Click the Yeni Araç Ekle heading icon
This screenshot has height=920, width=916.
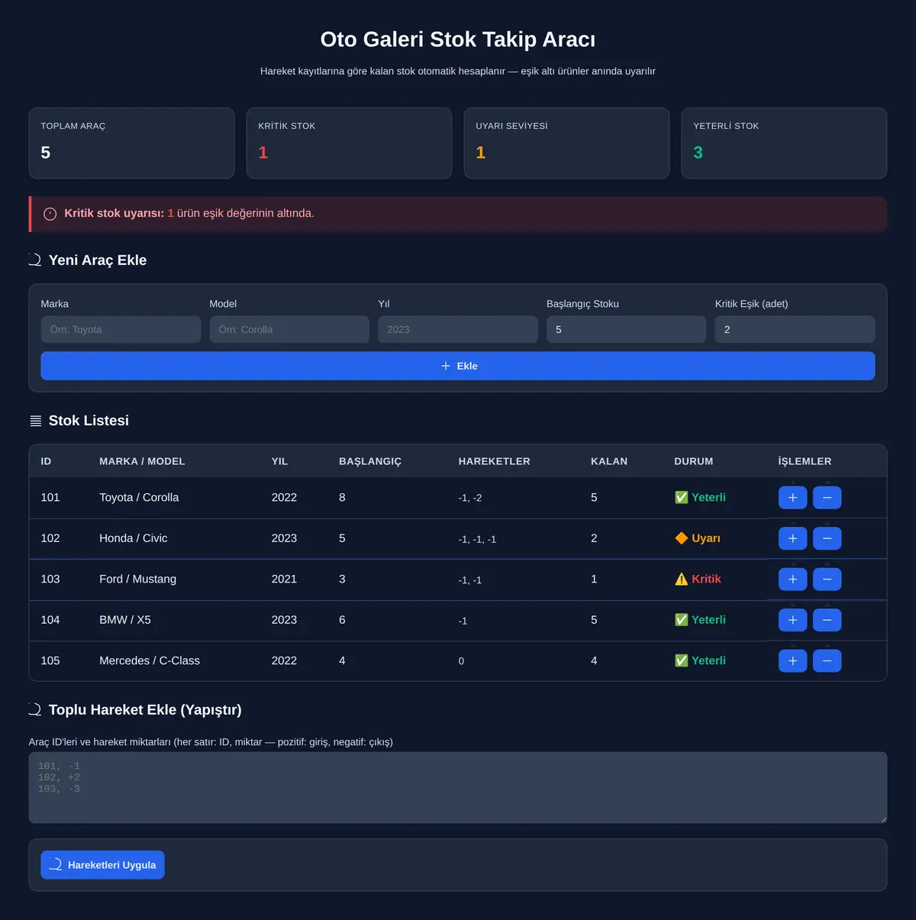tap(35, 260)
